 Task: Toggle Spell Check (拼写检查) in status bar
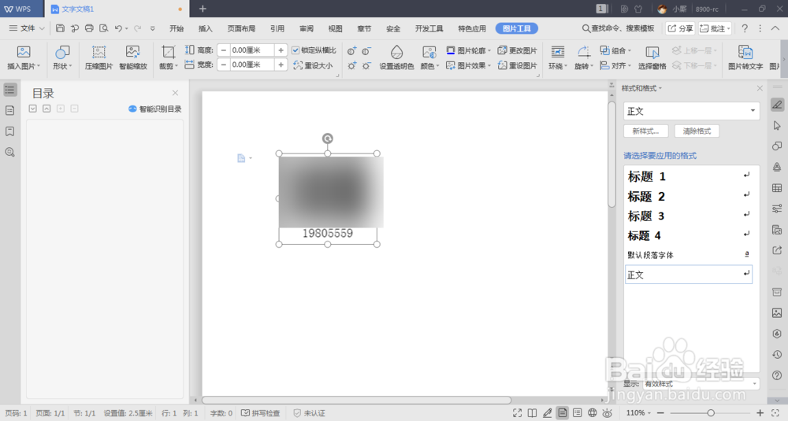tap(260, 413)
